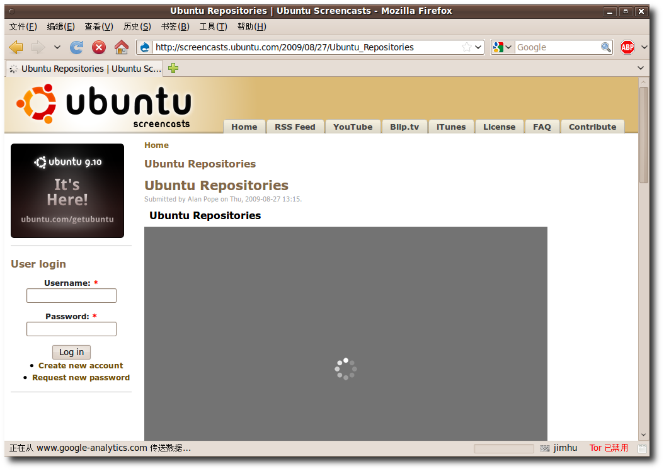Click the scrollbar down arrow
The image size is (664, 471).
click(644, 434)
